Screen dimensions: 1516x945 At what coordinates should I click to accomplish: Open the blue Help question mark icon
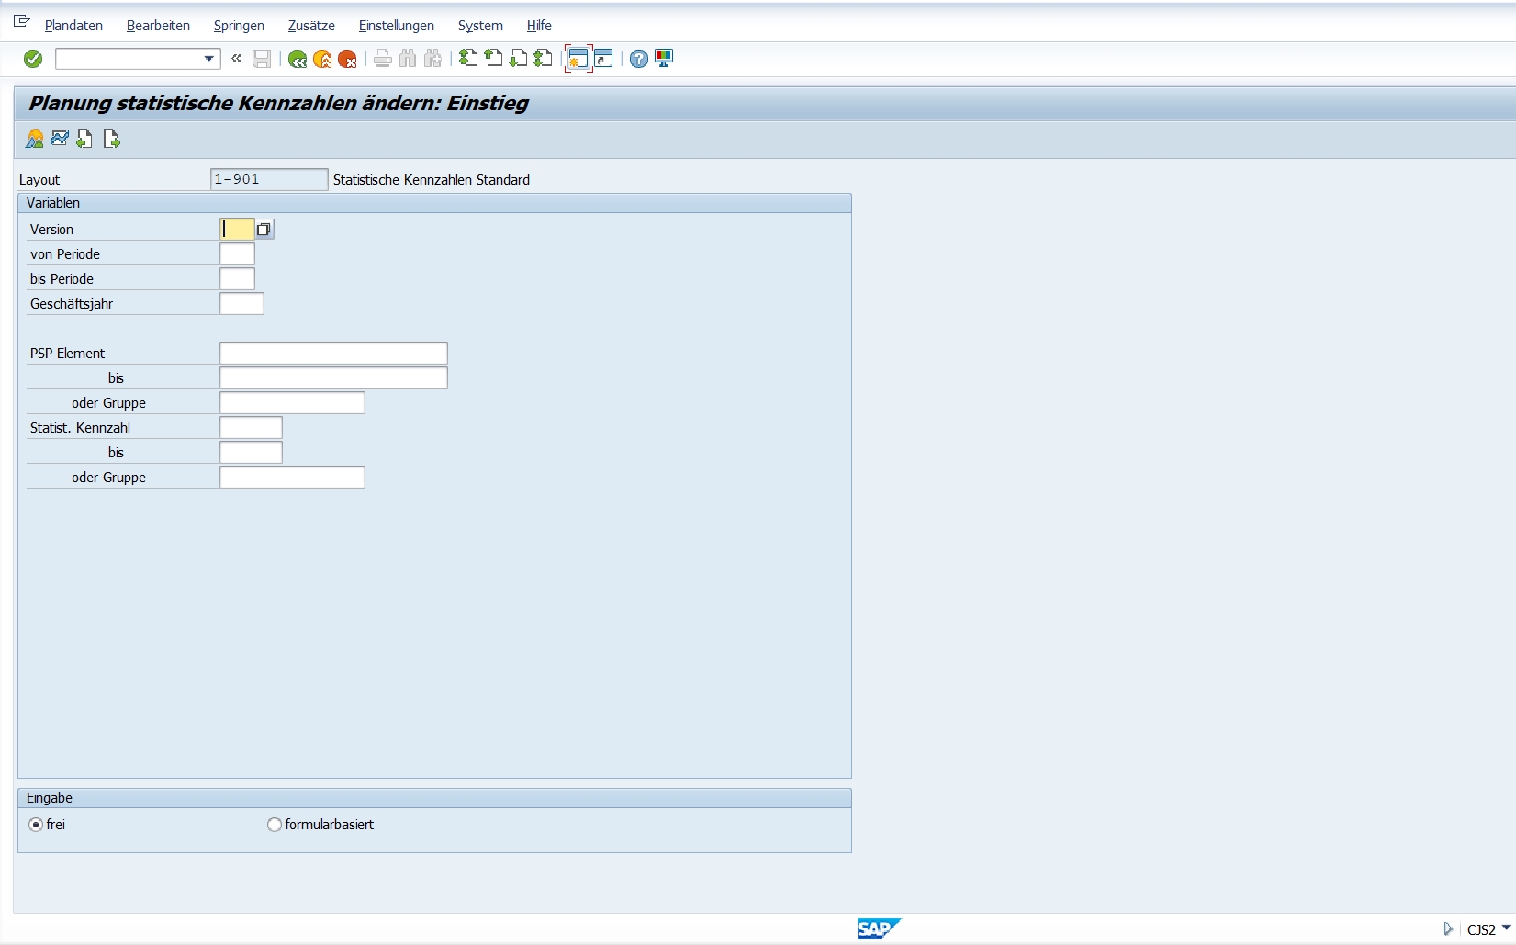(x=639, y=59)
